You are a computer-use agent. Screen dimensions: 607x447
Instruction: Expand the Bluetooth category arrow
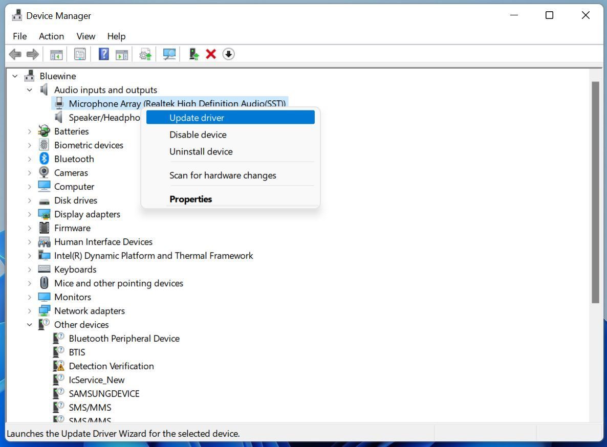[x=29, y=159]
